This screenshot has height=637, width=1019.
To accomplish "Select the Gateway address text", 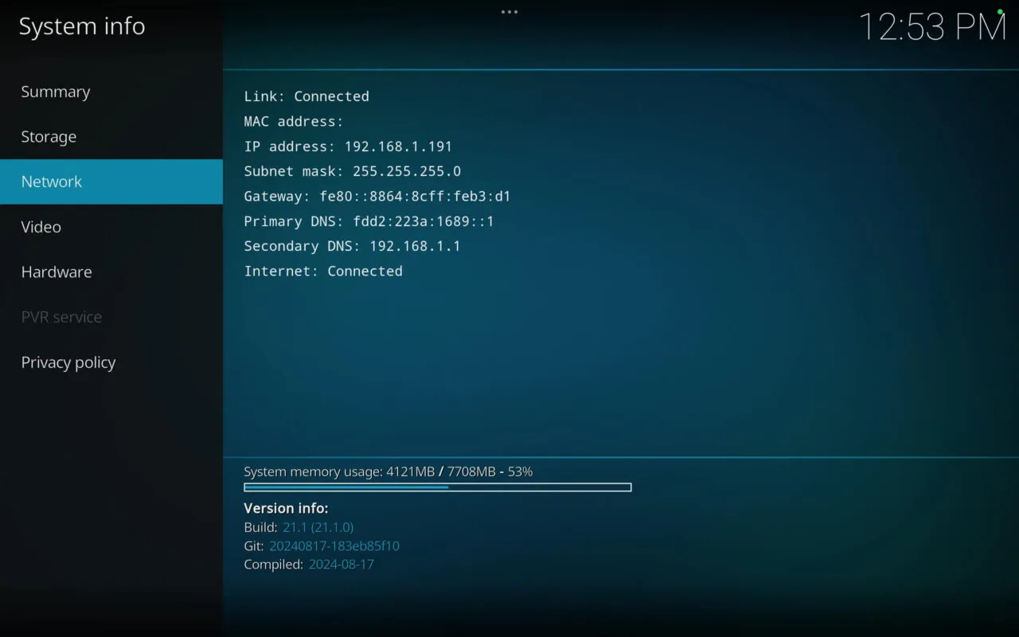I will 377,196.
